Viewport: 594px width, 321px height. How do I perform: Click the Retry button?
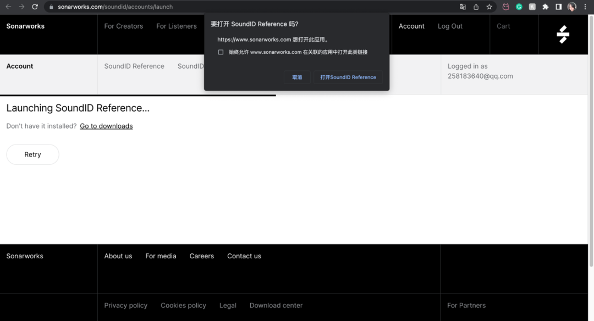(x=32, y=154)
